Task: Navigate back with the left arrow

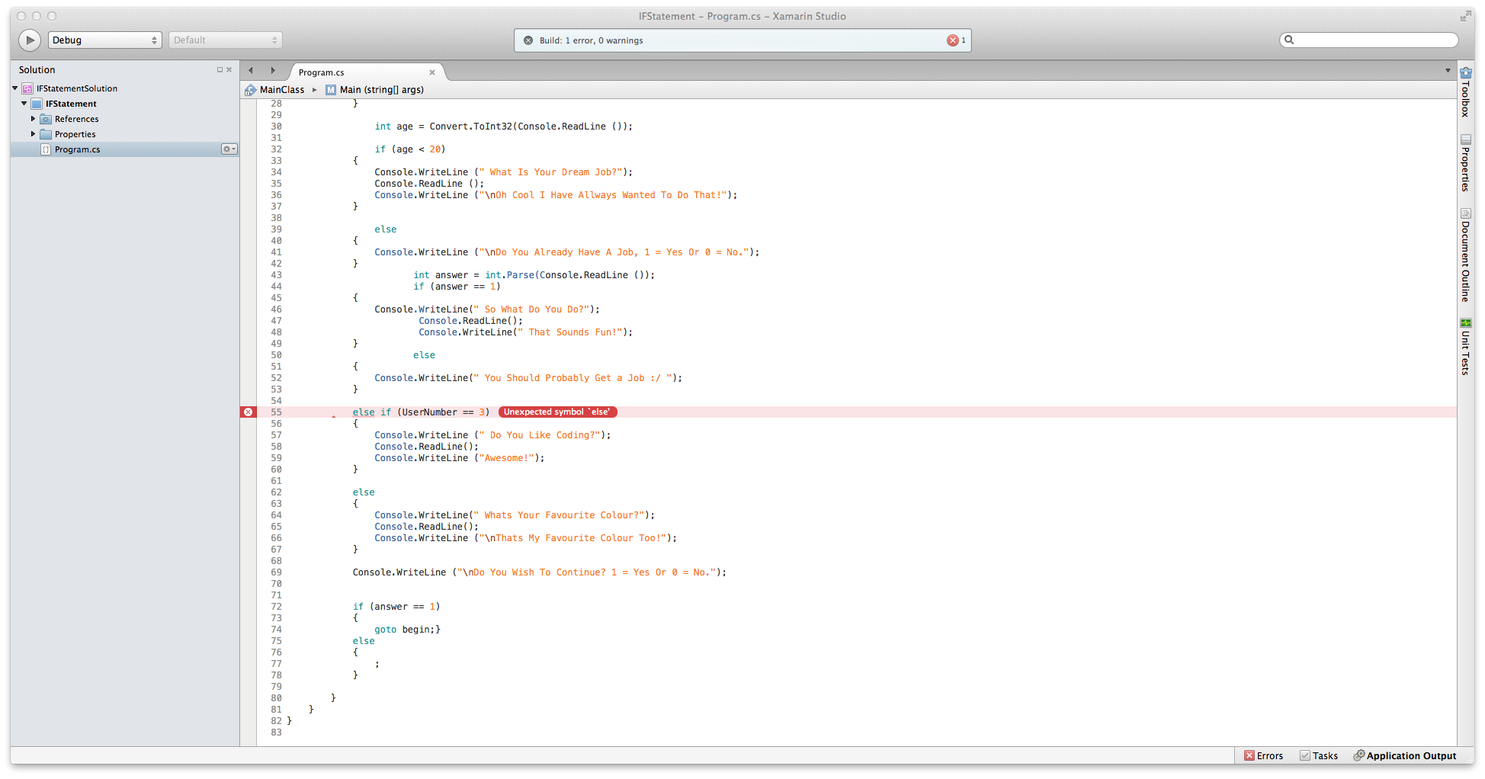Action: pyautogui.click(x=251, y=70)
